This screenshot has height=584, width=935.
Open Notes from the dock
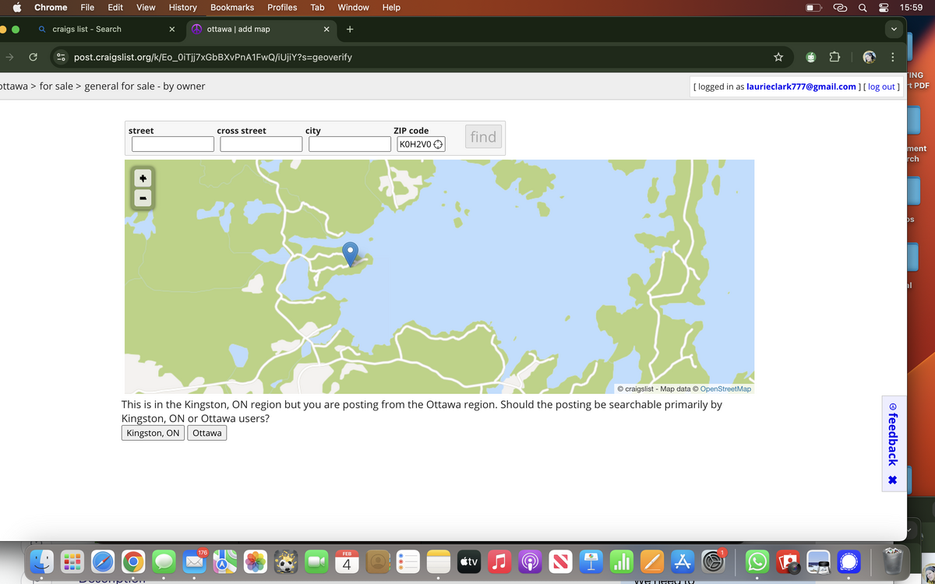tap(439, 561)
